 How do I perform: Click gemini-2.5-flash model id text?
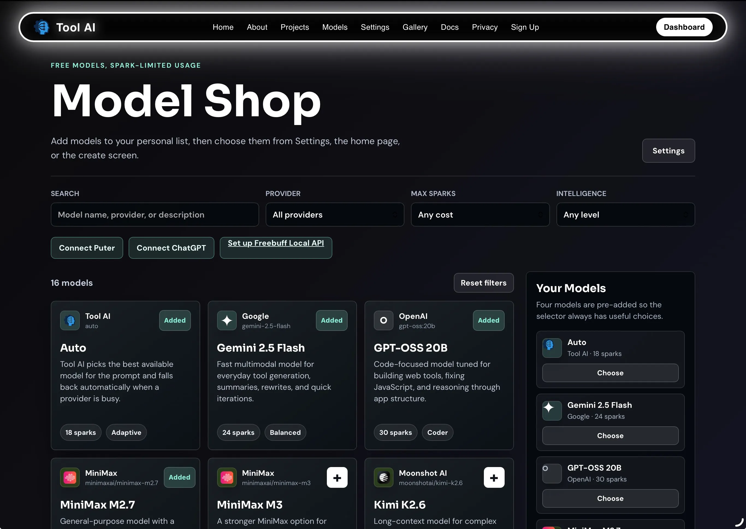tap(266, 326)
